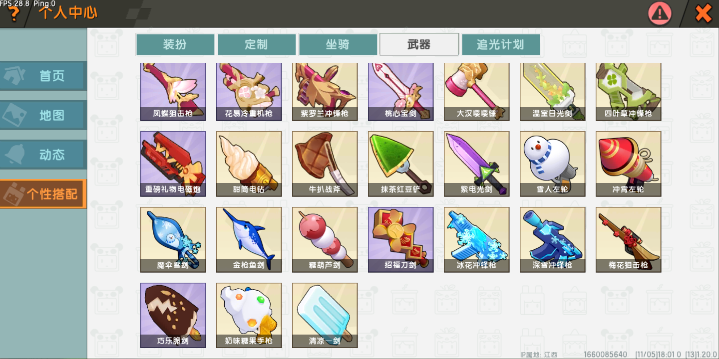Open the 定制 customization tab
The width and height of the screenshot is (719, 359).
click(x=257, y=44)
